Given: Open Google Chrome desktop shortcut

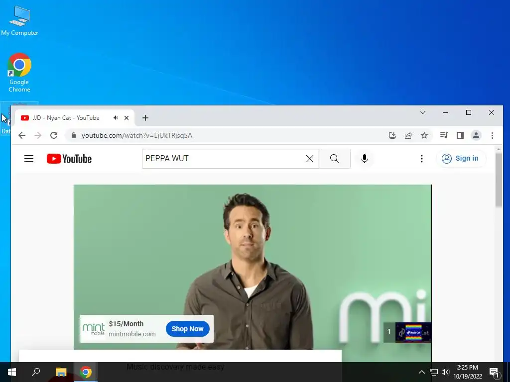Looking at the screenshot, I should coord(19,73).
